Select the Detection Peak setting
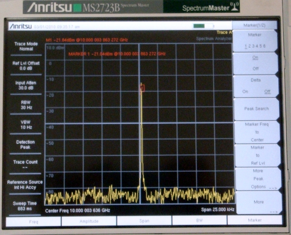 click(25, 144)
